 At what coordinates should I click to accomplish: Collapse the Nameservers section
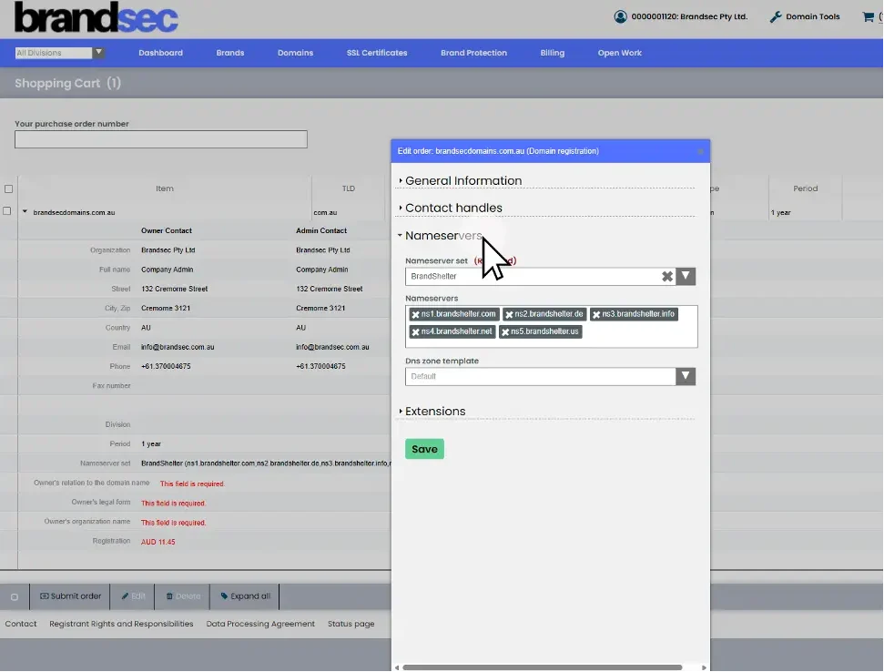pyautogui.click(x=440, y=235)
